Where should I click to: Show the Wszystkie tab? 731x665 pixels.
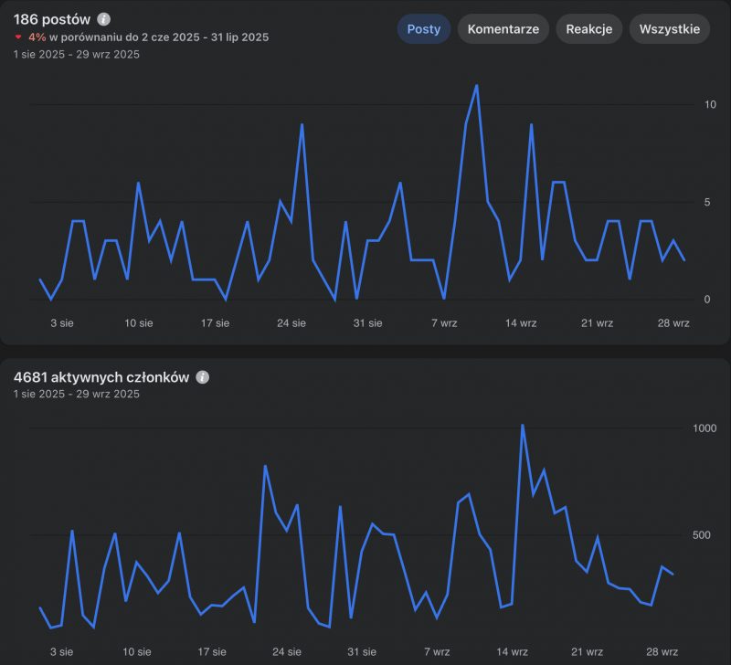670,28
